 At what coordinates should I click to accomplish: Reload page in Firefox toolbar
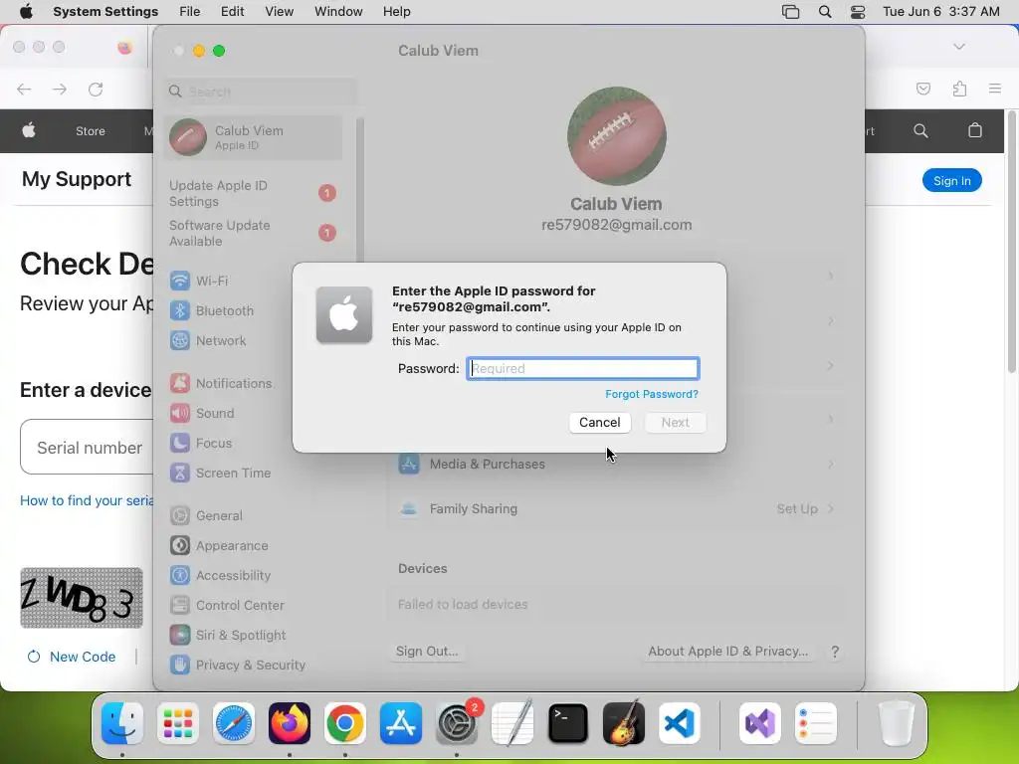(96, 89)
